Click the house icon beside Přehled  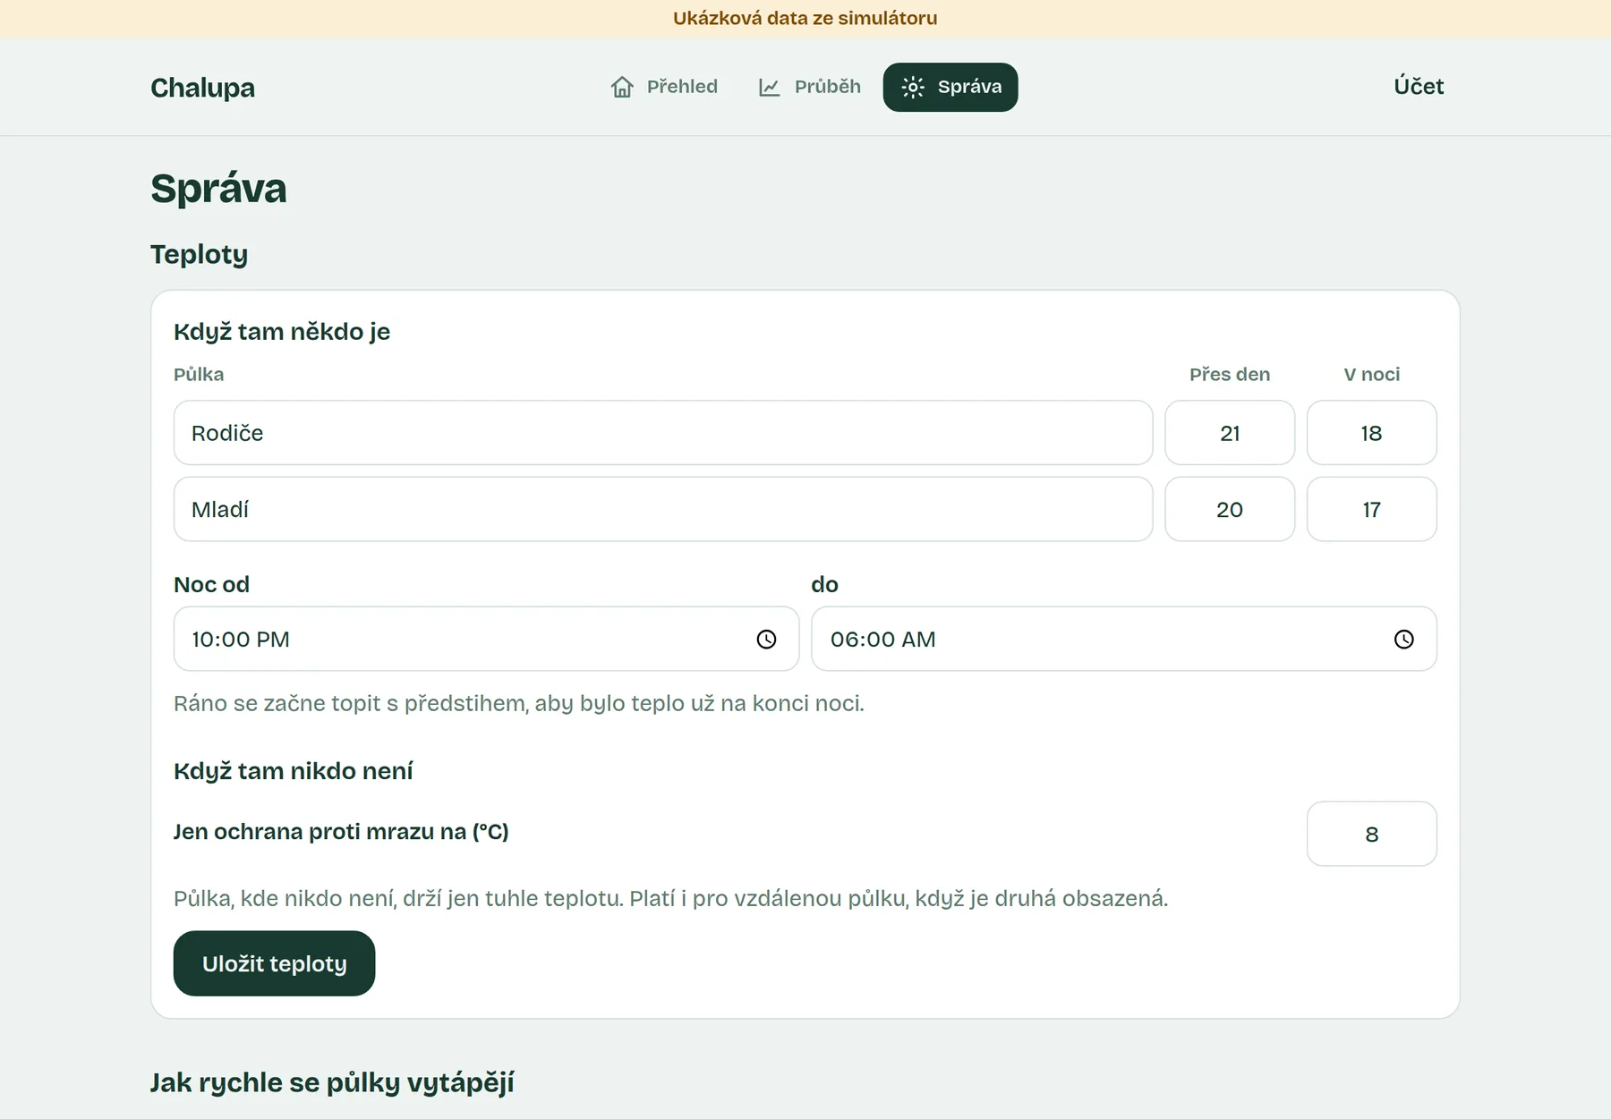(x=622, y=87)
